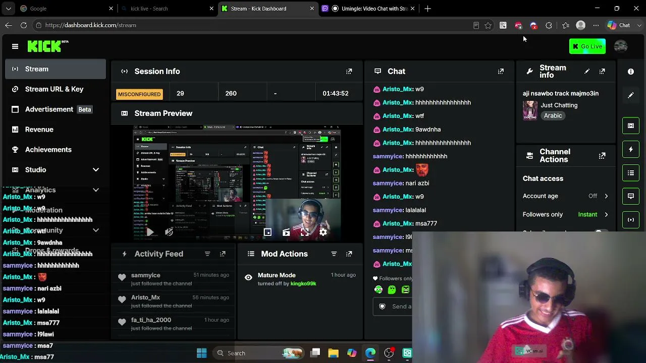Viewport: 646px width, 363px height.
Task: Open Followers only chat access setting
Action: click(x=566, y=215)
